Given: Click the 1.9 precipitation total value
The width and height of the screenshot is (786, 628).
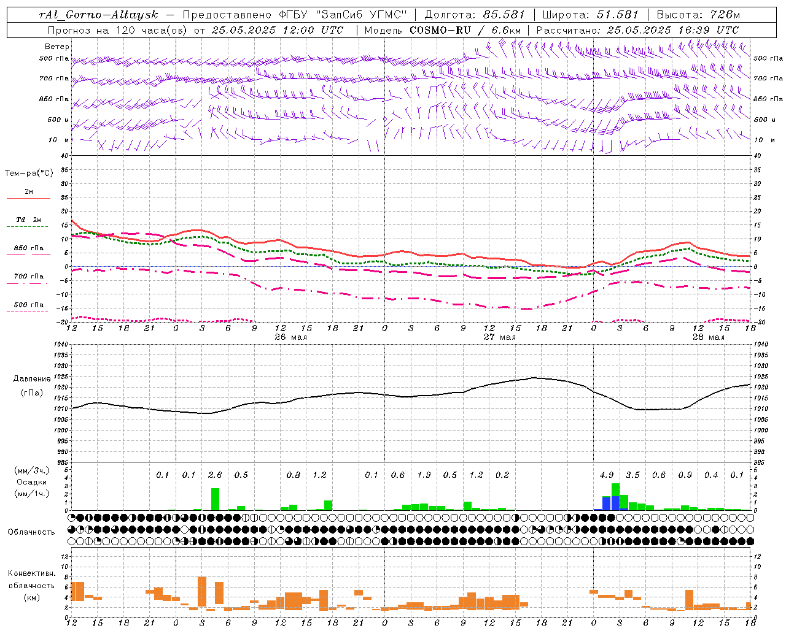Looking at the screenshot, I should 424,475.
